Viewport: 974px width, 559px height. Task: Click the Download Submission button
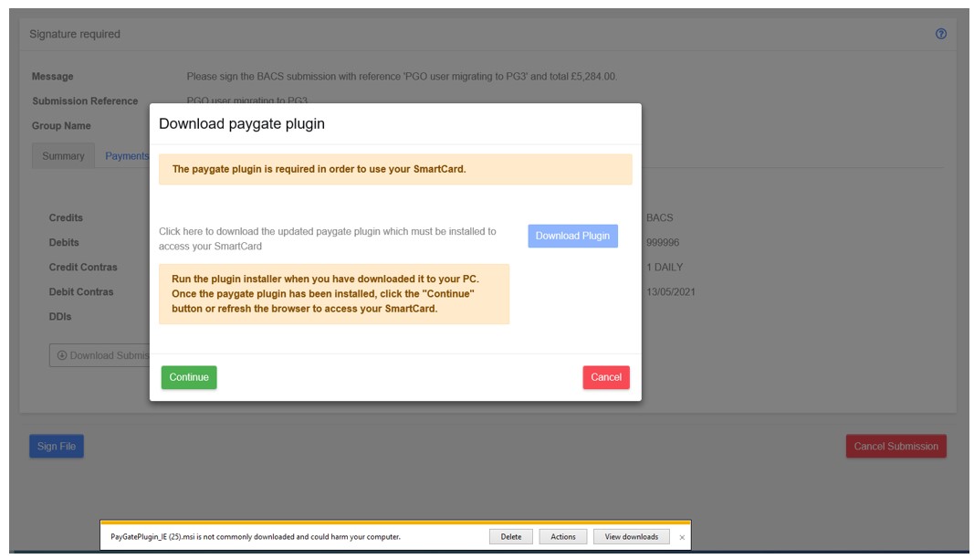coord(99,355)
